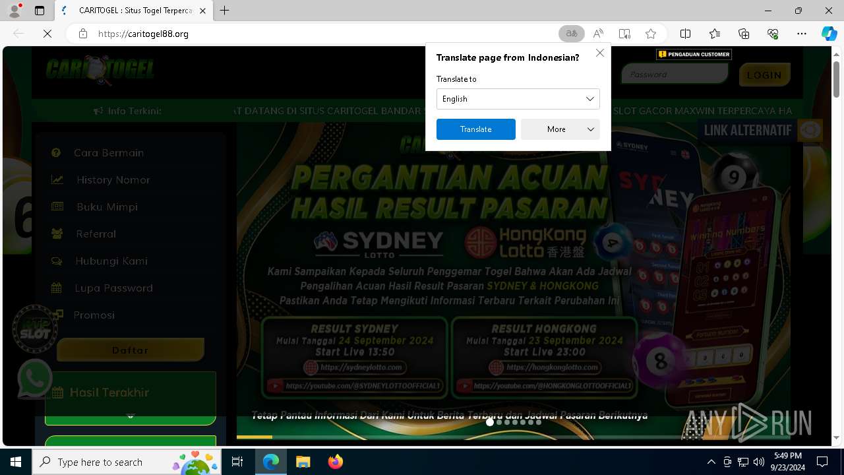View site information lock icon

pos(83,34)
